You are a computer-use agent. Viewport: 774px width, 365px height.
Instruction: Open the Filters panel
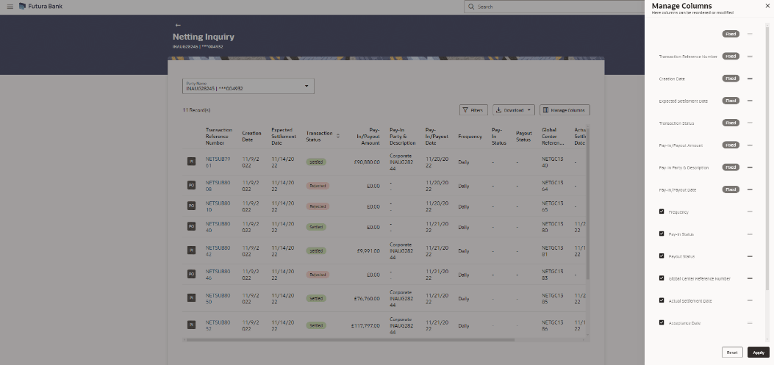473,110
